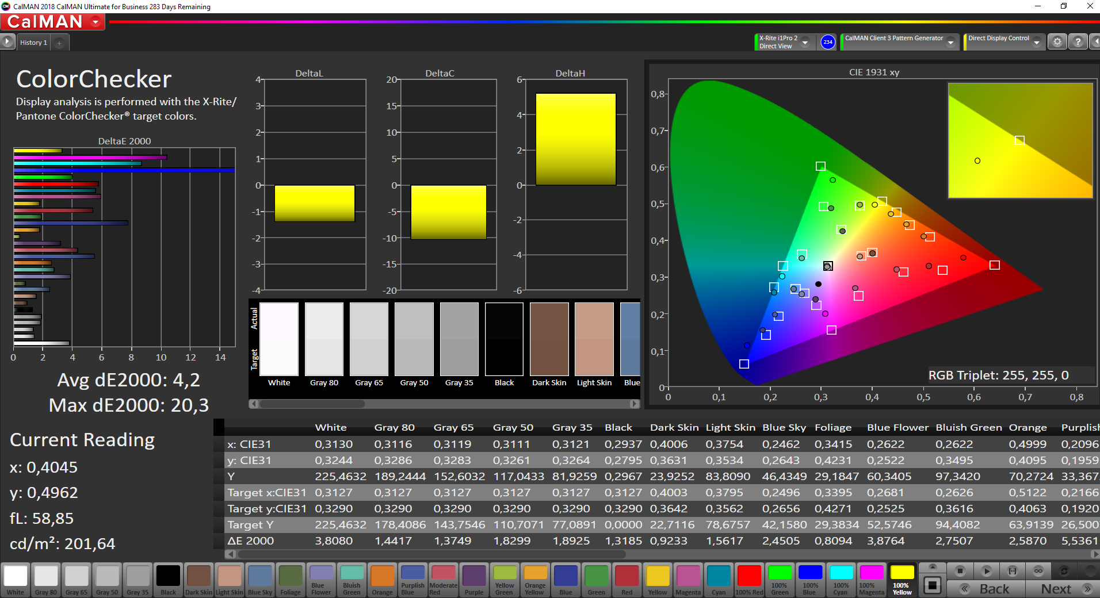
Task: Open the Direct Display Control dropdown
Action: [x=1004, y=42]
